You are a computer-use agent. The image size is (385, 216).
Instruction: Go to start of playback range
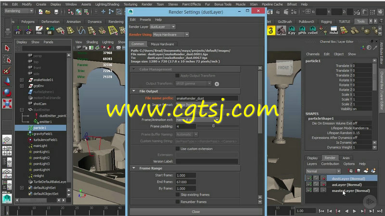(x=321, y=211)
